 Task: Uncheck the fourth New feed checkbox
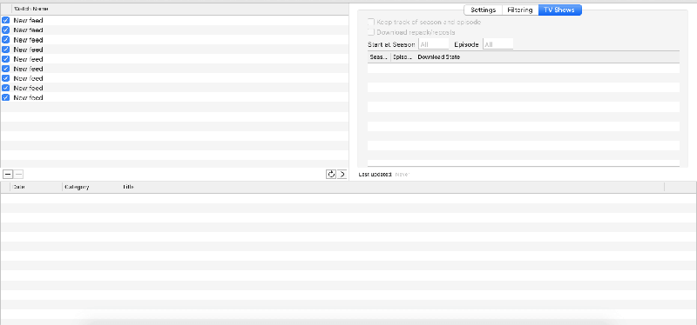pos(6,50)
